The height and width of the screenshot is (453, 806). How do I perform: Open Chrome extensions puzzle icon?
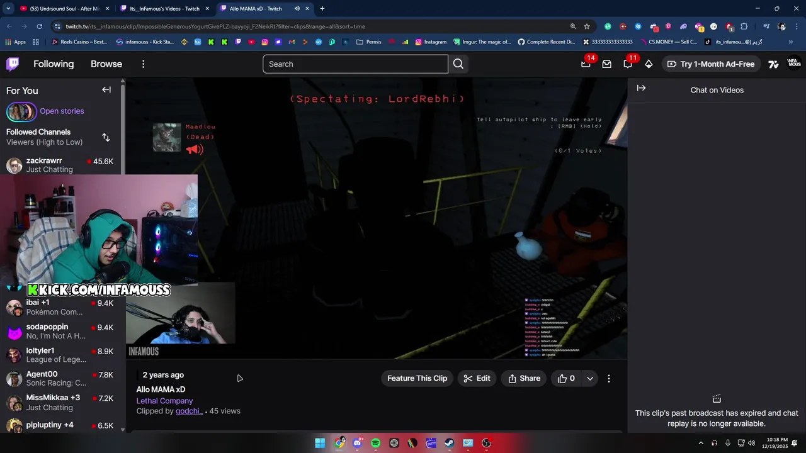(744, 26)
